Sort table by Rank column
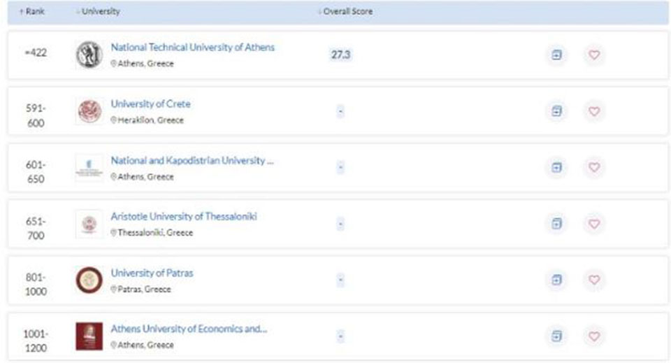The height and width of the screenshot is (363, 671). tap(32, 12)
